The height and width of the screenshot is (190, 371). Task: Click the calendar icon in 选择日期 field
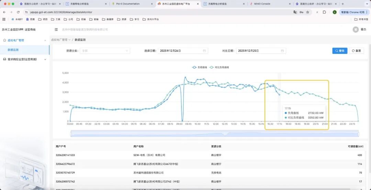[x=204, y=51]
